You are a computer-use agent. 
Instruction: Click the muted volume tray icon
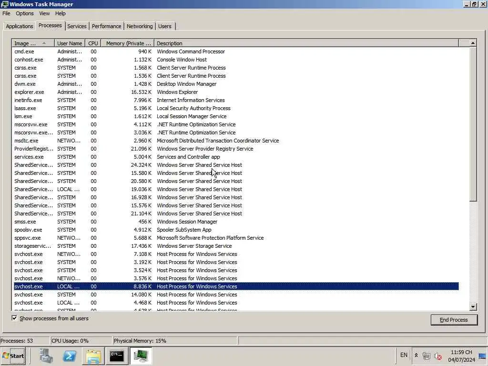pyautogui.click(x=438, y=356)
